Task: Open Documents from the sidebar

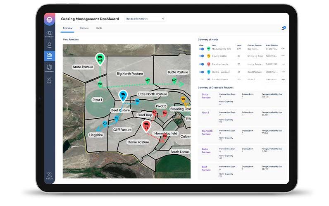Action: [49, 68]
